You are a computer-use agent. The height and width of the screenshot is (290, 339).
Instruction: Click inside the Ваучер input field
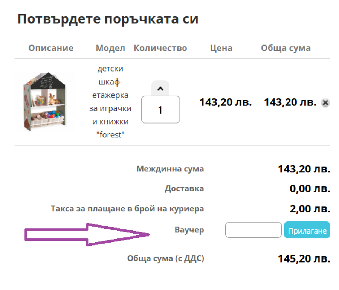tap(253, 230)
